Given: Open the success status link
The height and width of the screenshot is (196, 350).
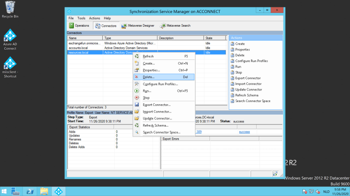Looking at the screenshot, I should (x=244, y=132).
